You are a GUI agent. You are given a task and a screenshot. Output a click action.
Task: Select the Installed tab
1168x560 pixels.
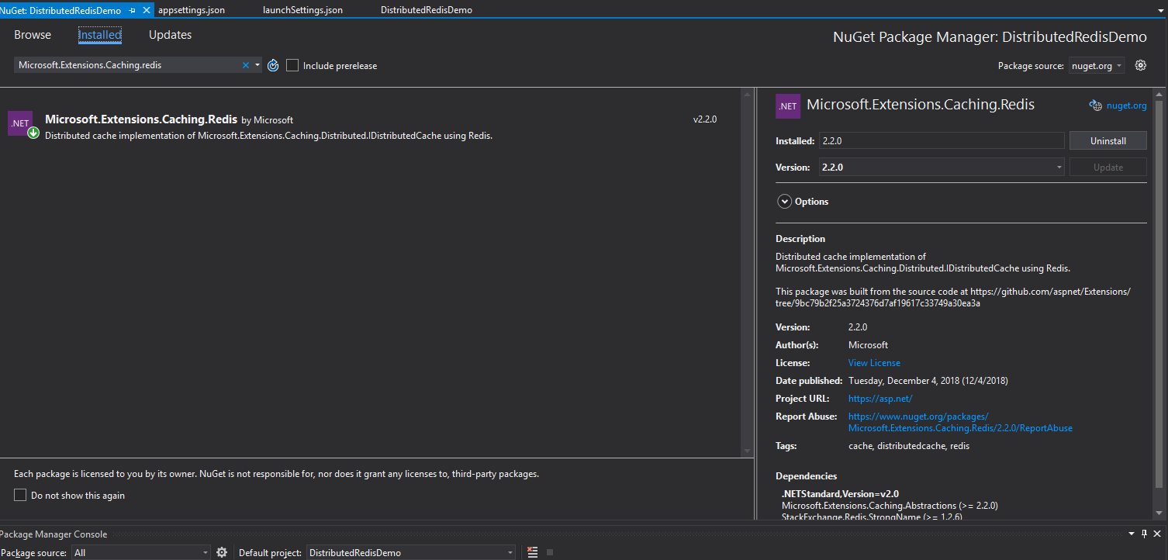pyautogui.click(x=100, y=35)
